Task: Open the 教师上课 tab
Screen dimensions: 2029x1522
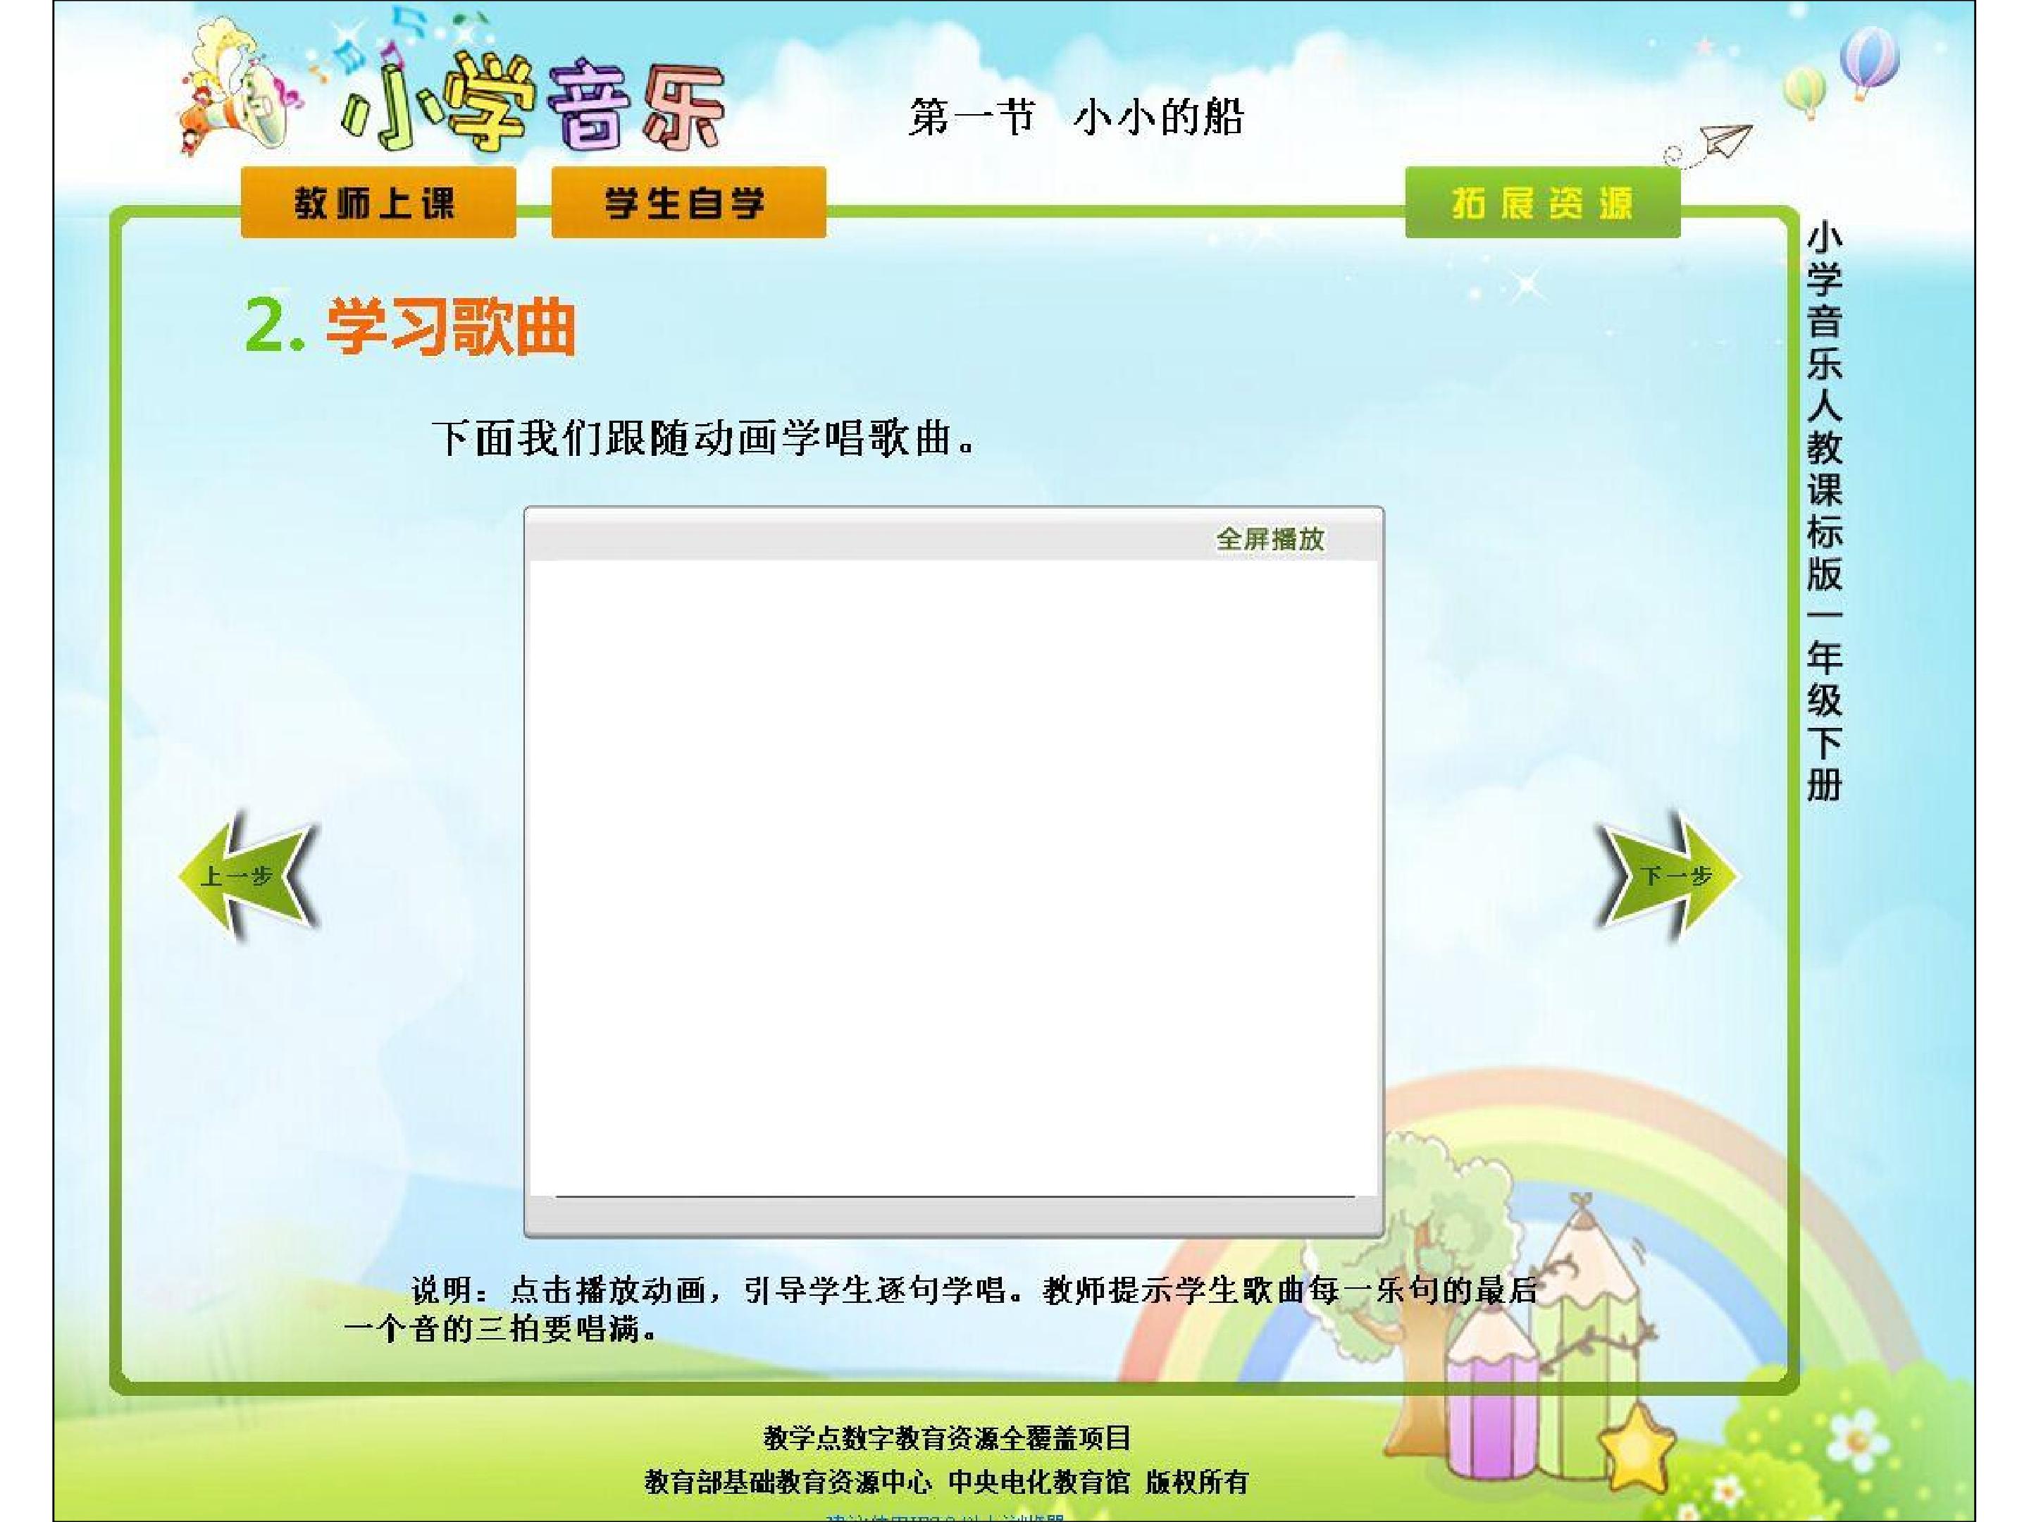Action: coord(378,203)
